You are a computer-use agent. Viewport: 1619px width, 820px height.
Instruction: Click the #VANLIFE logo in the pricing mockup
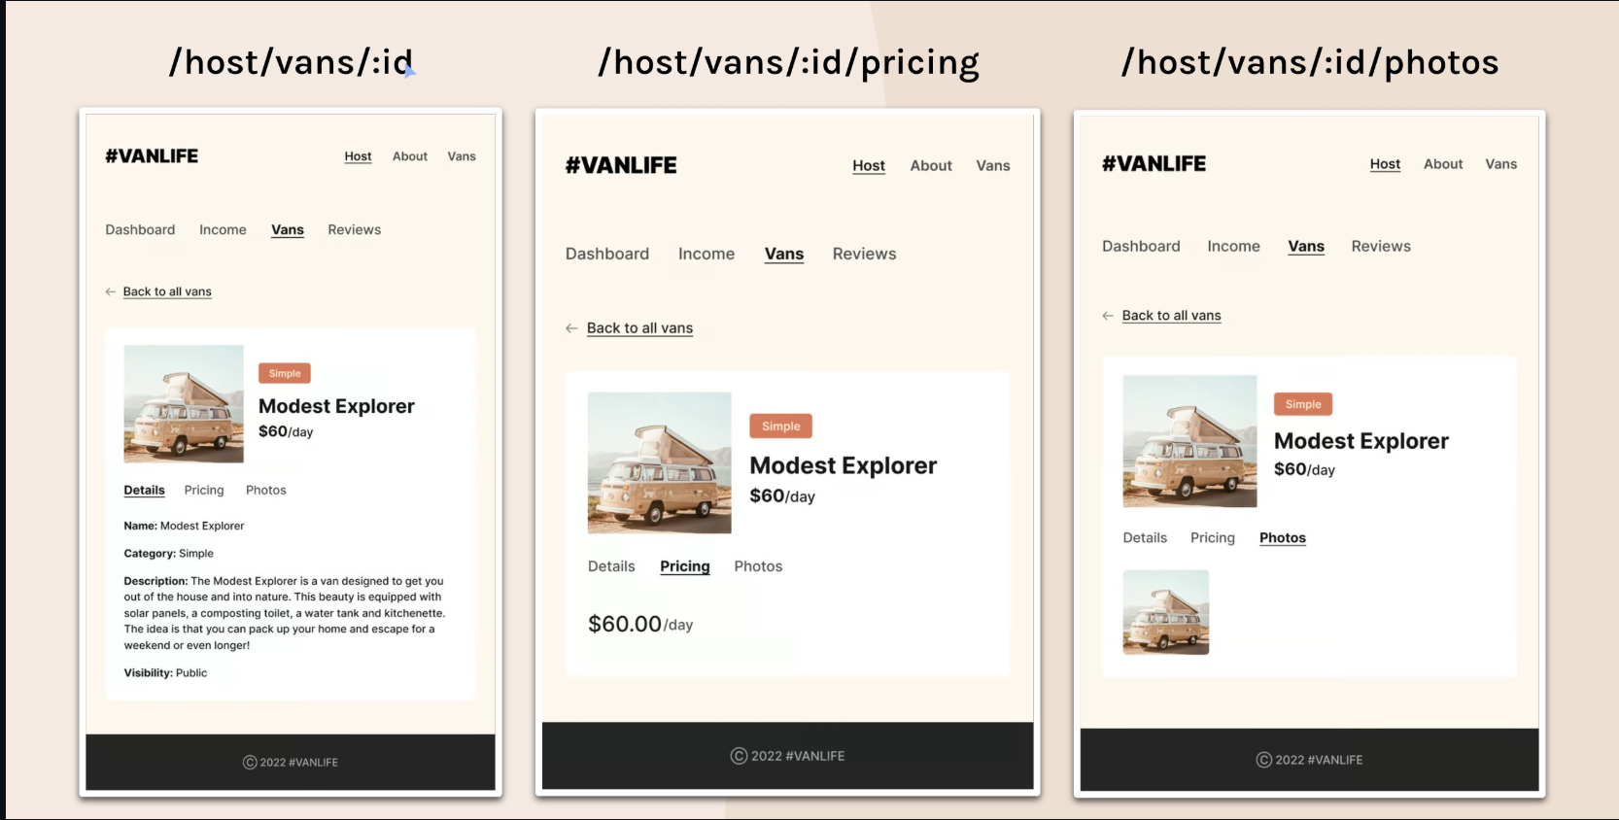coord(621,165)
